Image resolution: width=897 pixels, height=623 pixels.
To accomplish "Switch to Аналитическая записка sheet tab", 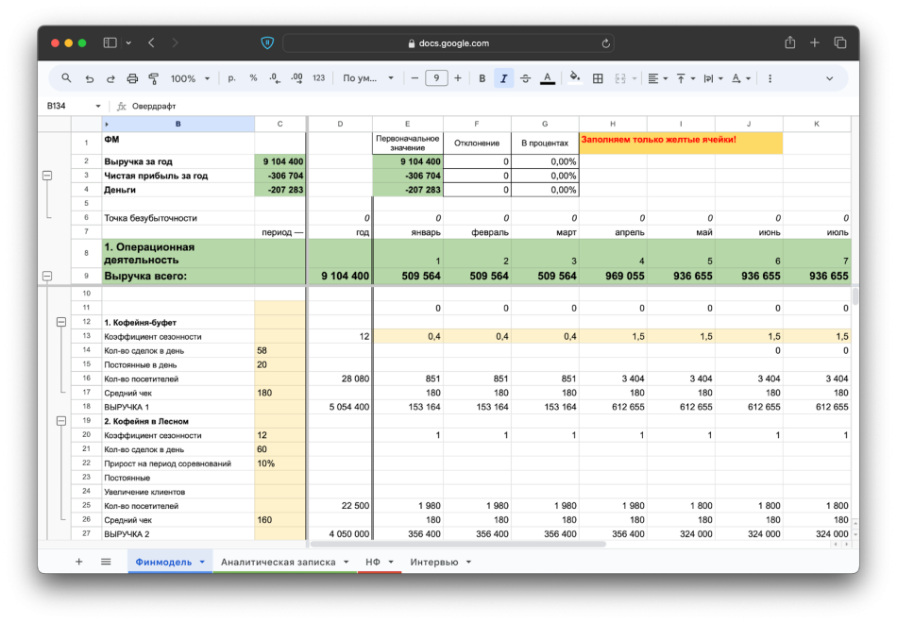I will (x=278, y=562).
